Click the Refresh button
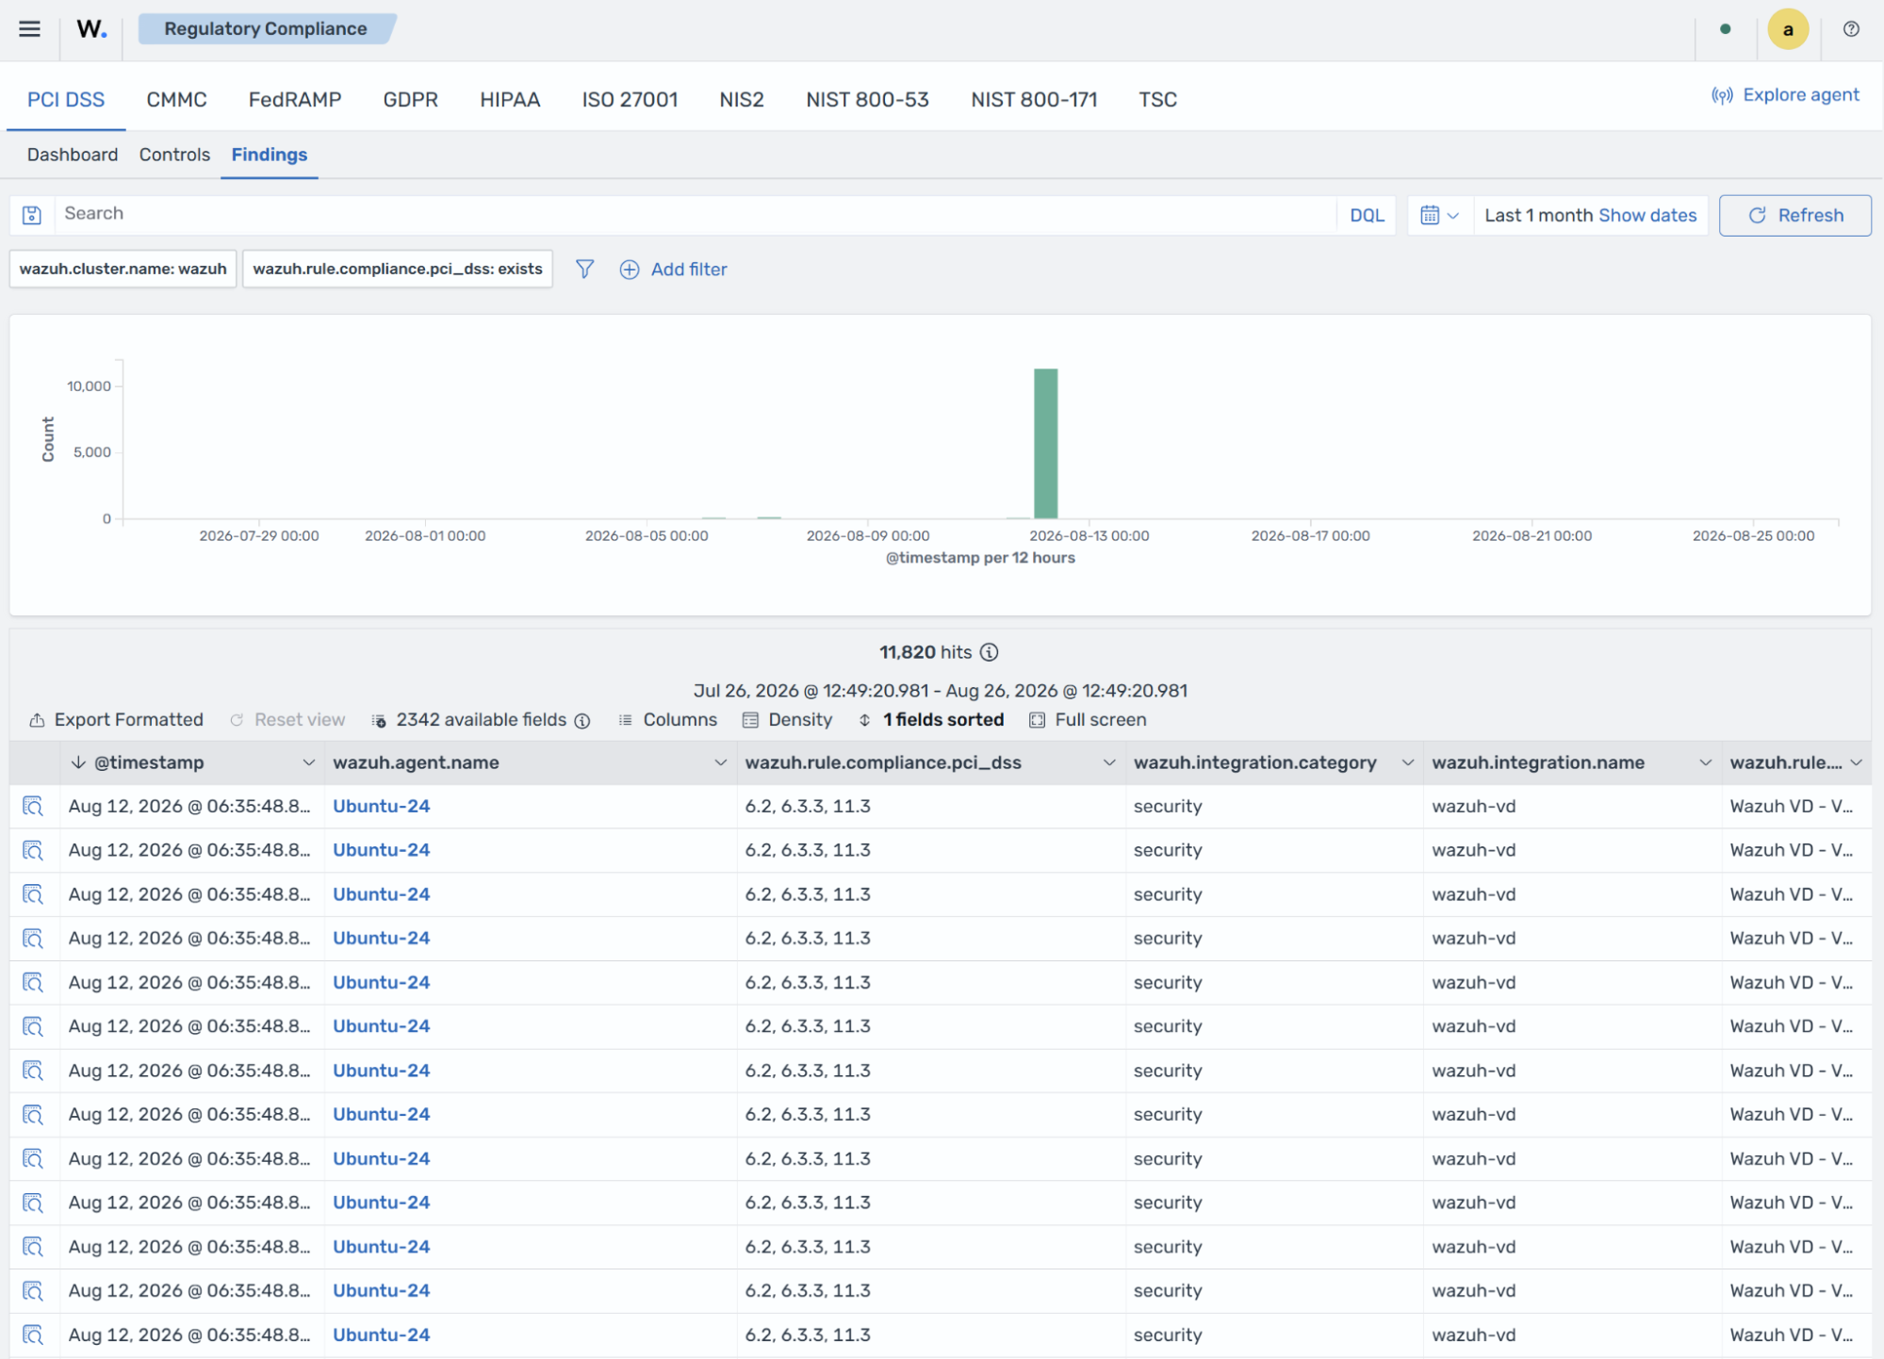This screenshot has height=1359, width=1884. (x=1794, y=216)
